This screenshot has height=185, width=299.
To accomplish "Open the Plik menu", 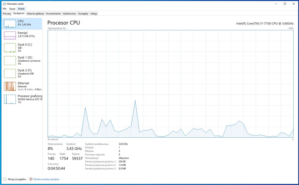I will pyautogui.click(x=4, y=9).
